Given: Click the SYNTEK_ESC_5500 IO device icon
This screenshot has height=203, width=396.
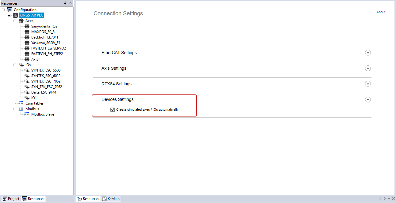Looking at the screenshot, I should point(27,70).
